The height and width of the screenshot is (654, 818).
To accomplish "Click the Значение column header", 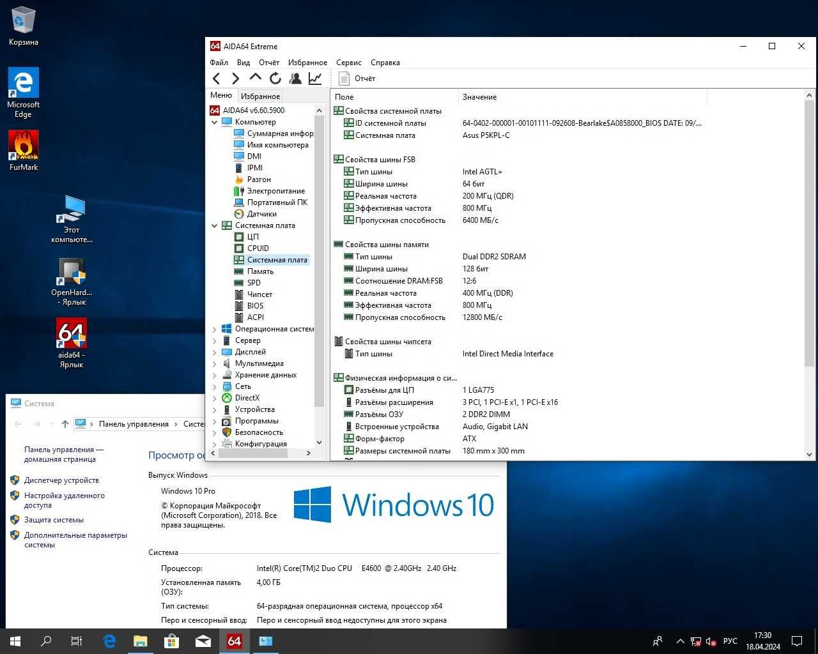I will point(583,97).
